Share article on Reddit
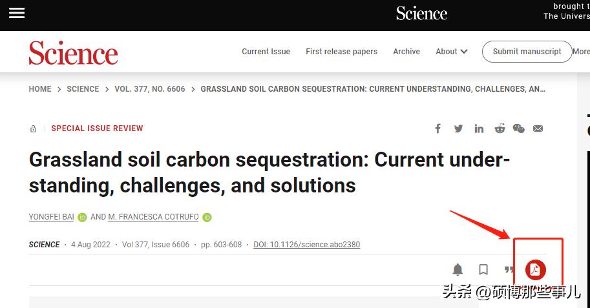 (x=500, y=128)
